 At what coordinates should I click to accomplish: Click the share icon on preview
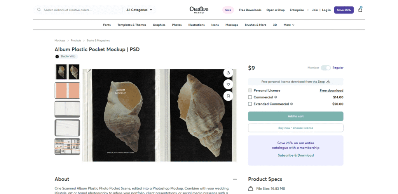(x=228, y=73)
